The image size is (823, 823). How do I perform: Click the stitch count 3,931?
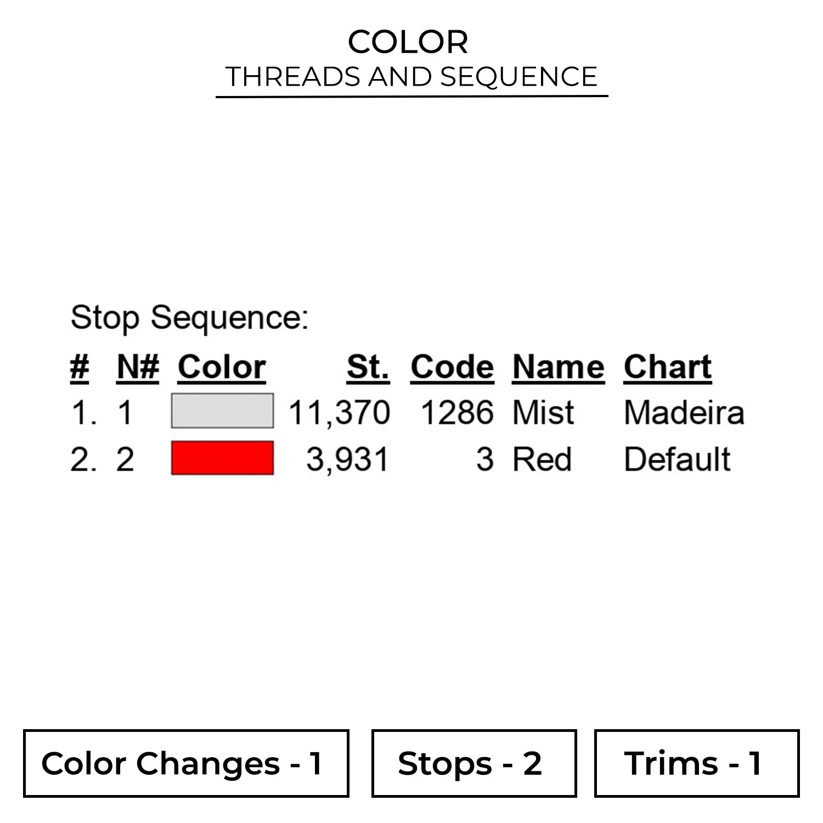click(x=347, y=459)
